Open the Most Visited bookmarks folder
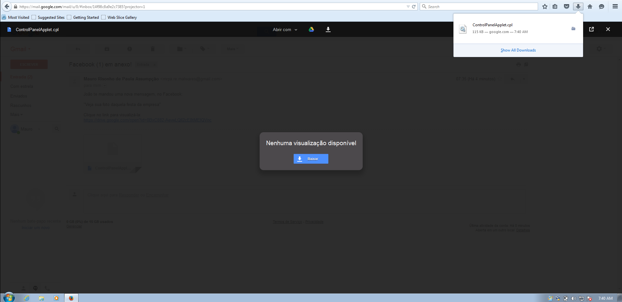This screenshot has height=302, width=622. pos(16,17)
